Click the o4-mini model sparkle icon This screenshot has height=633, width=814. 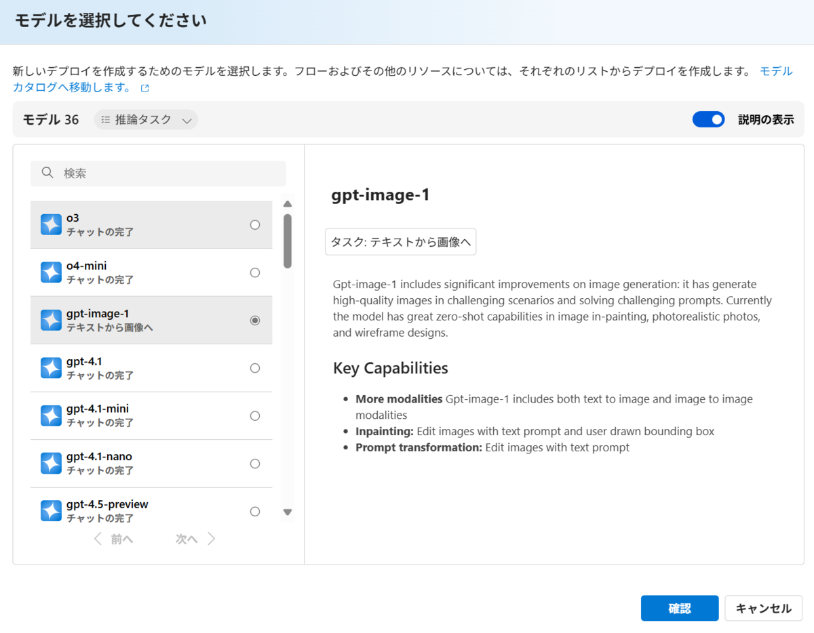point(51,272)
